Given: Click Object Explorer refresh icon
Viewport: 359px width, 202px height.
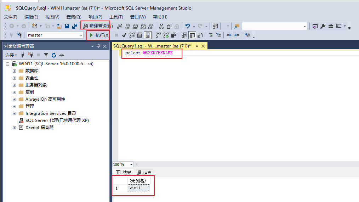Looking at the screenshot, I should [x=53, y=55].
